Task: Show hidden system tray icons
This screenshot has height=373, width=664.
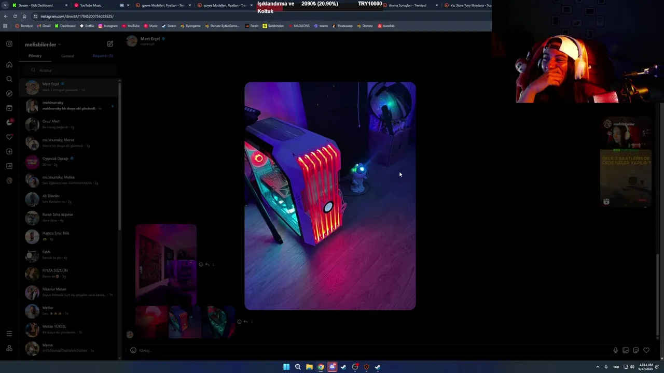Action: [598, 367]
